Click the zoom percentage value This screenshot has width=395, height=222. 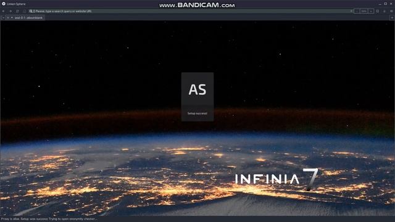[x=364, y=11]
